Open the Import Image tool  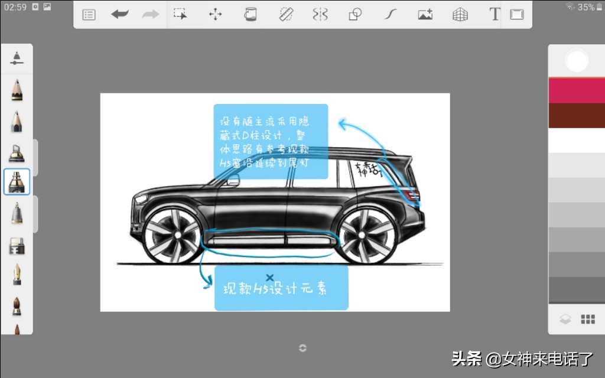point(425,14)
